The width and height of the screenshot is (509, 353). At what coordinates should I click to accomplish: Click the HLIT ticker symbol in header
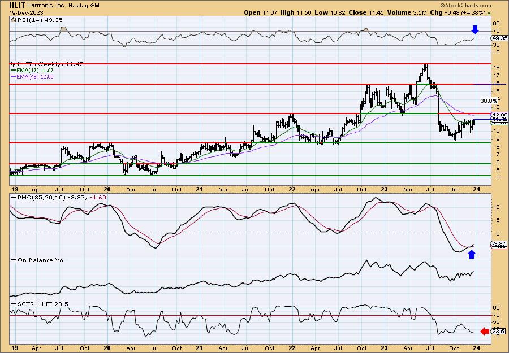pos(18,5)
